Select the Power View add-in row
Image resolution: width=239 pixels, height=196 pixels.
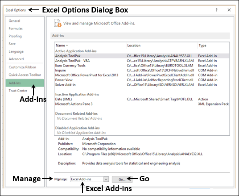point(142,80)
